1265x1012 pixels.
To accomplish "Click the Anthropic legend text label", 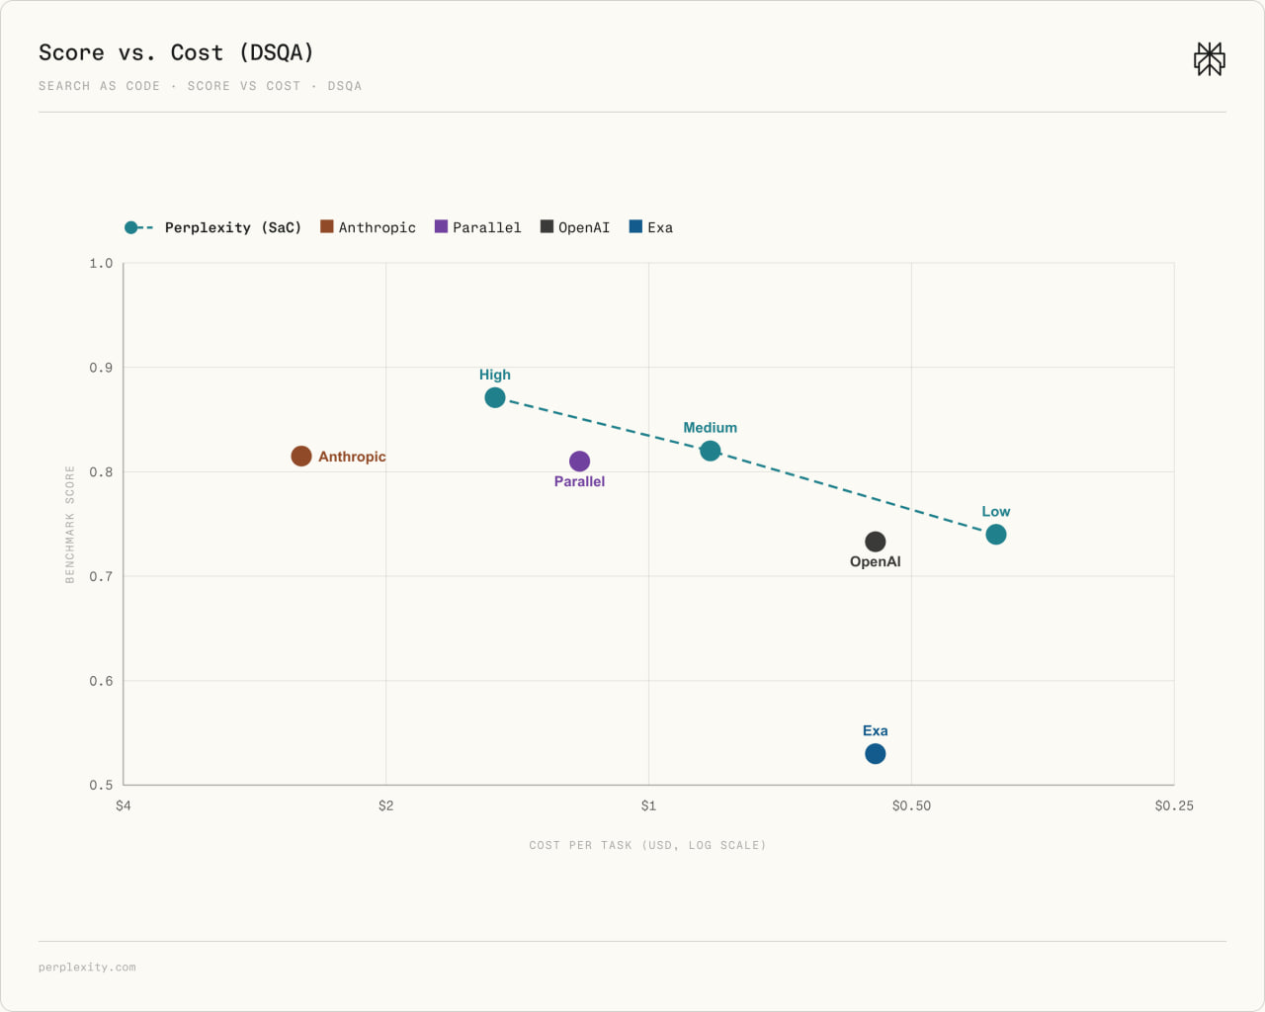I will coord(378,227).
